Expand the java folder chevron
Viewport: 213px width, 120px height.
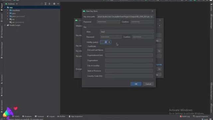(8, 13)
